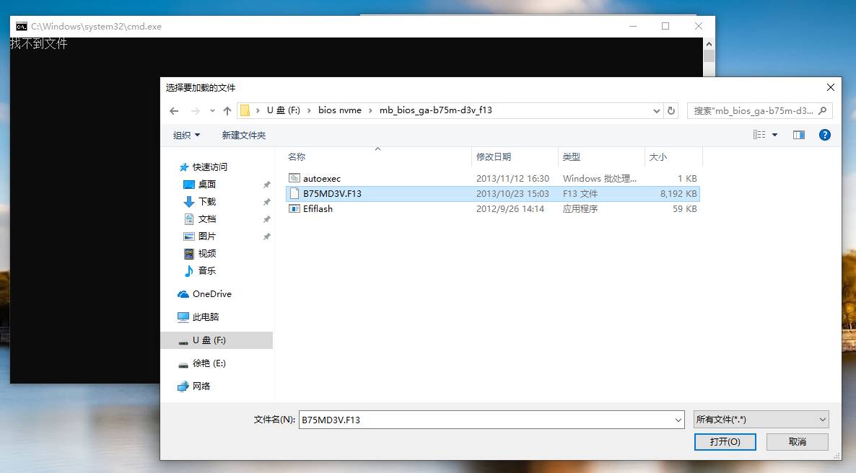The width and height of the screenshot is (856, 473).
Task: Click pin icon beside 图片
Action: (266, 236)
